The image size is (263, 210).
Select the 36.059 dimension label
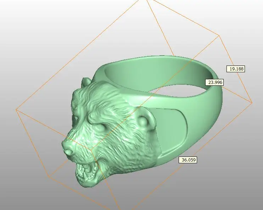(x=188, y=160)
